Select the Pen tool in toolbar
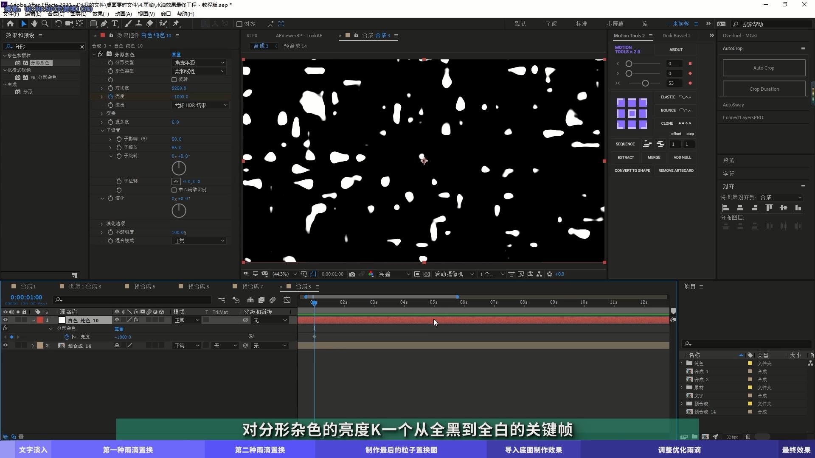 [x=104, y=24]
